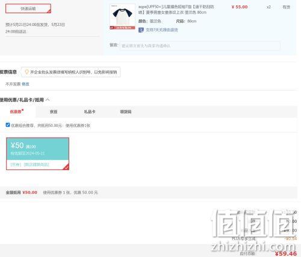This screenshot has height=257, width=301.
Task: Click the red checkmark on 快递运输 button
Action: pyautogui.click(x=49, y=11)
